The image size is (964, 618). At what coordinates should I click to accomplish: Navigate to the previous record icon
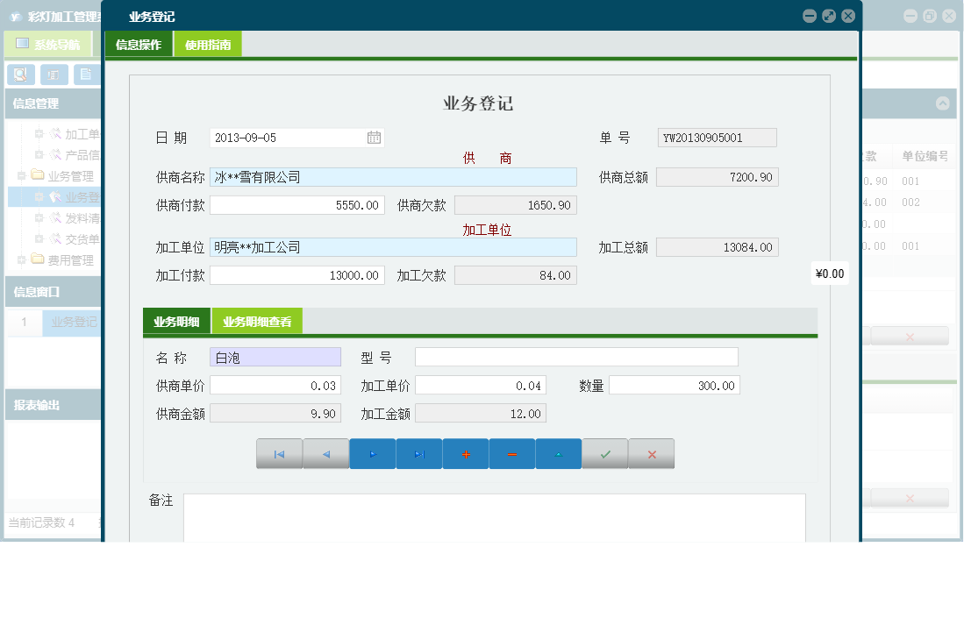point(325,453)
